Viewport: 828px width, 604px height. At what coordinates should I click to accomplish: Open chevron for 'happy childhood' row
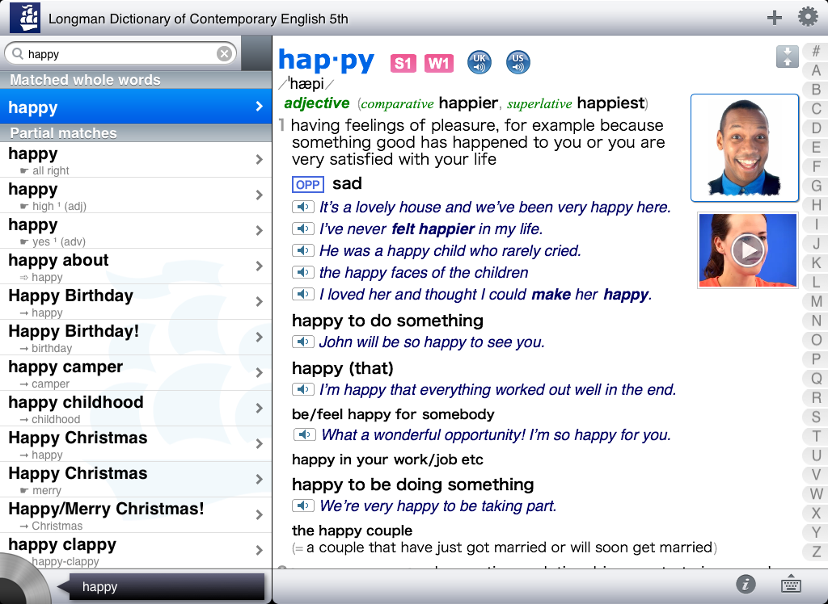(x=260, y=408)
